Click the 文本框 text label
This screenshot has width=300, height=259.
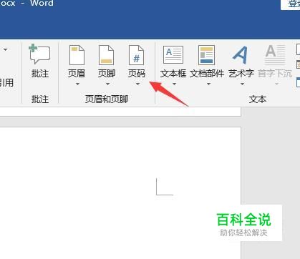[173, 74]
